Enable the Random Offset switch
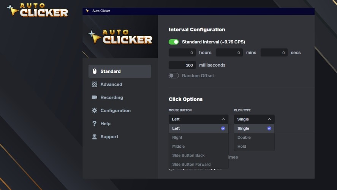Viewport: 337px width, 190px height. [x=174, y=76]
